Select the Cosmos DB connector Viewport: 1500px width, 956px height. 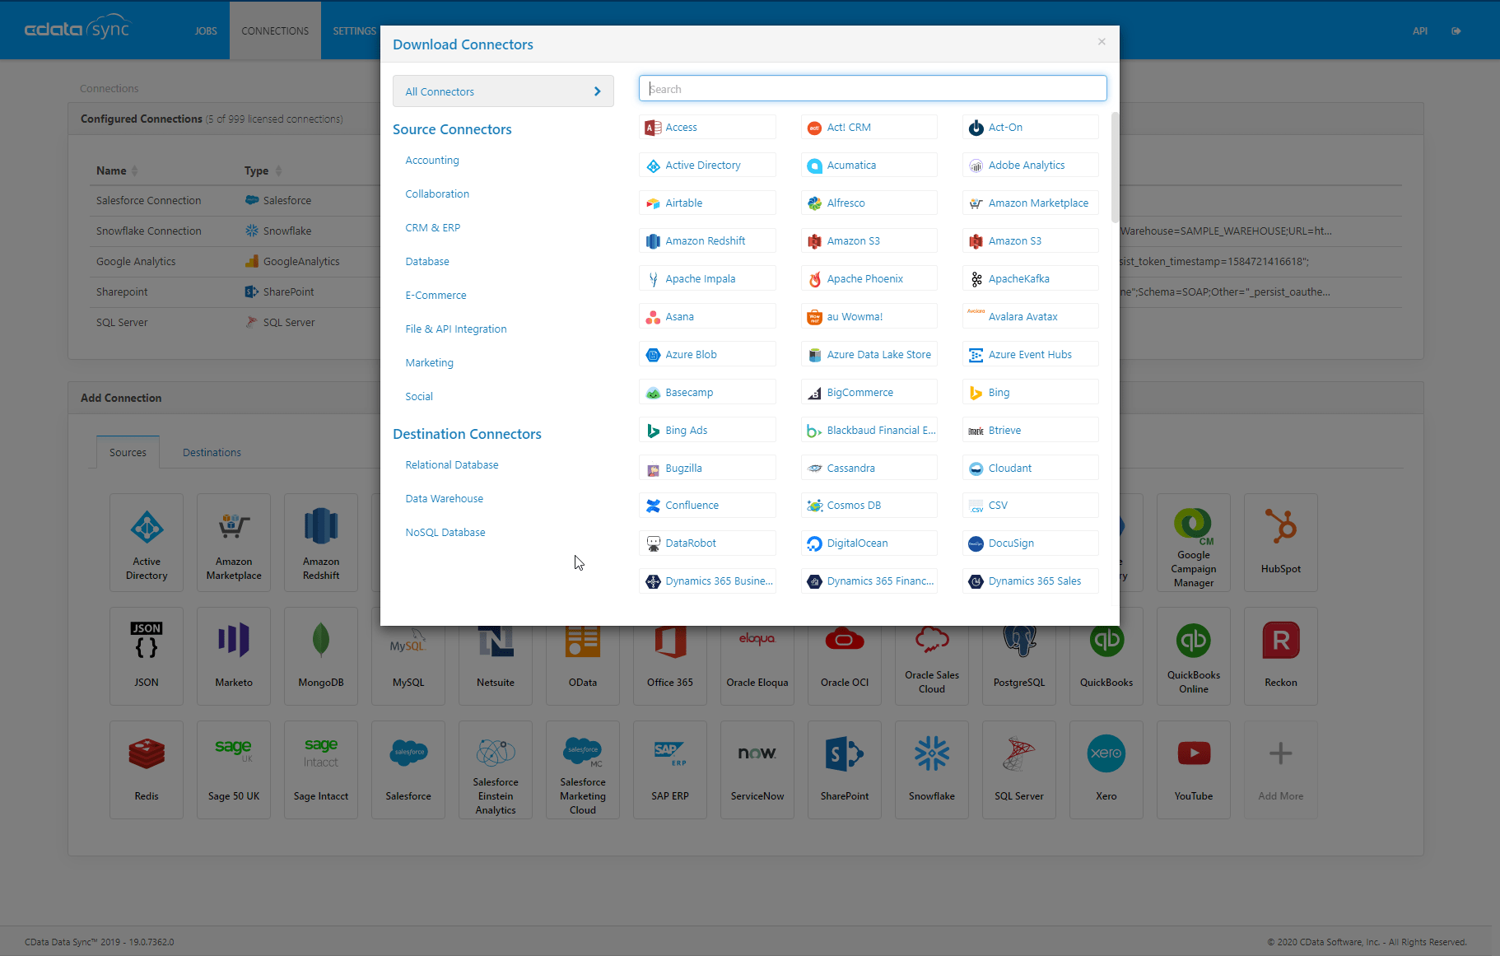pos(869,506)
